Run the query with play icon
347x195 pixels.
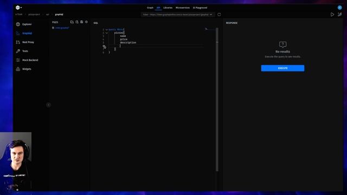click(332, 15)
